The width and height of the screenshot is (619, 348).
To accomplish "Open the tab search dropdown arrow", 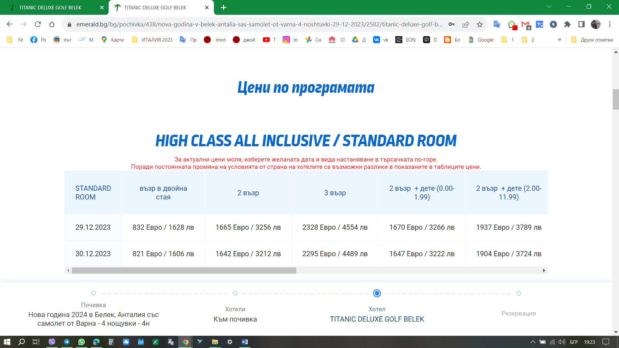I will coord(549,7).
